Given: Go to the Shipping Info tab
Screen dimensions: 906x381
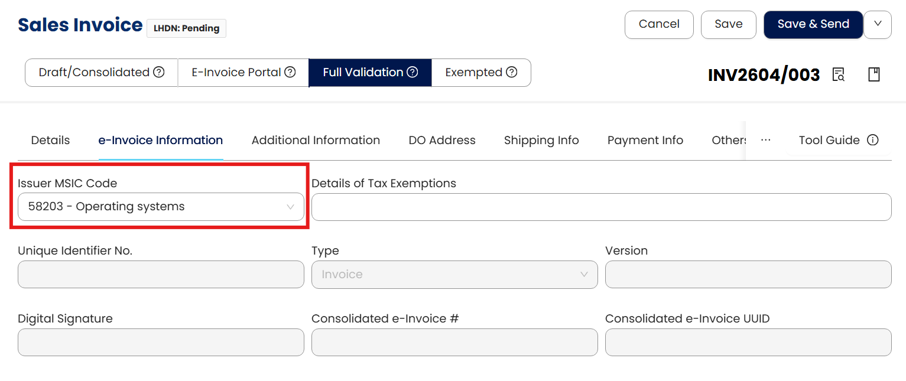Looking at the screenshot, I should pyautogui.click(x=541, y=140).
